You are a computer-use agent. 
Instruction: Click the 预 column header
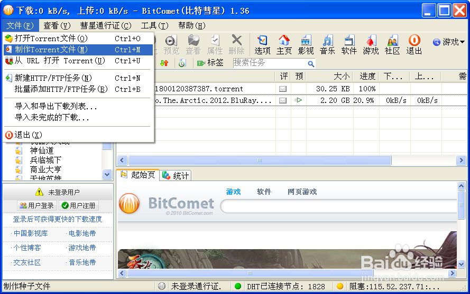[299, 77]
